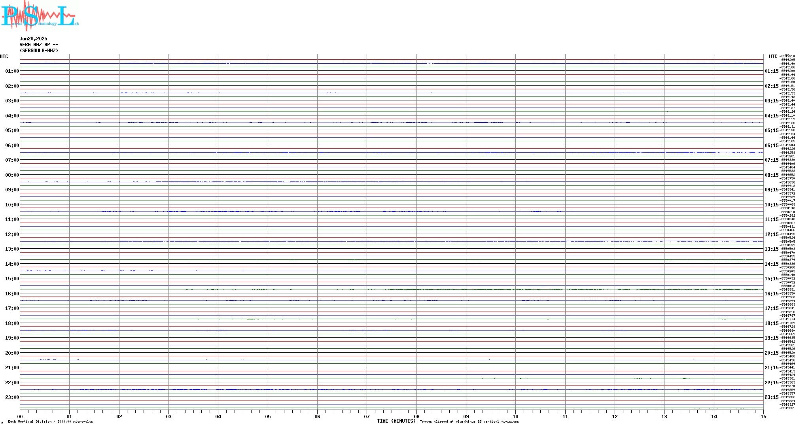Click the "TIME (MINUTES)" axis title
This screenshot has height=427, width=795.
click(396, 421)
